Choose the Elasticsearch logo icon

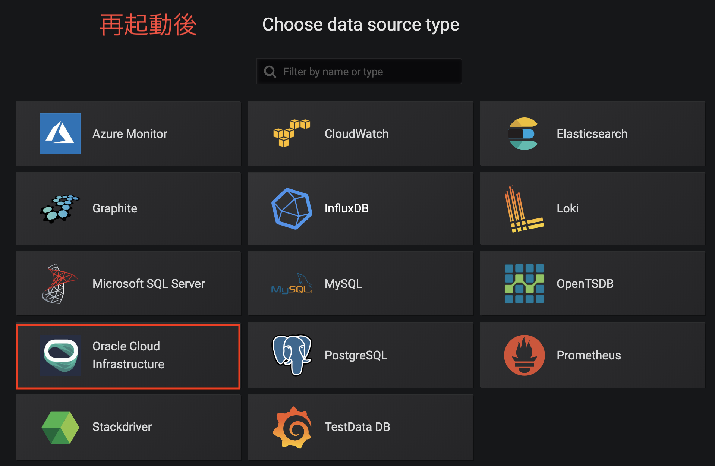click(523, 134)
